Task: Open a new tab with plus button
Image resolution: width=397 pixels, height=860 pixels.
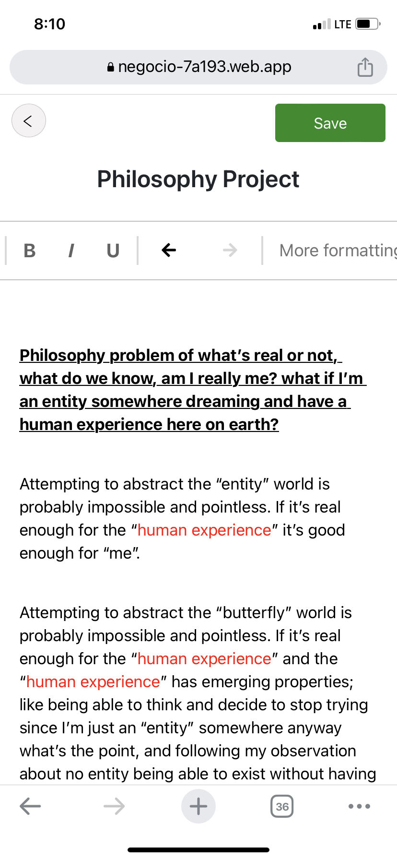Action: 198,806
